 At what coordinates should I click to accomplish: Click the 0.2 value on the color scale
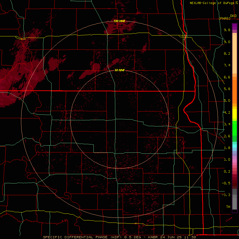coord(227,172)
